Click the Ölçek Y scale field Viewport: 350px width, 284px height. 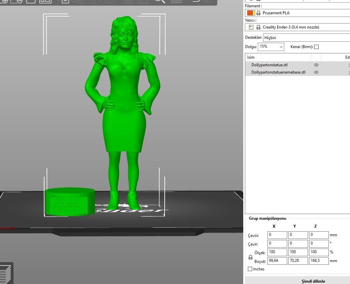point(298,252)
